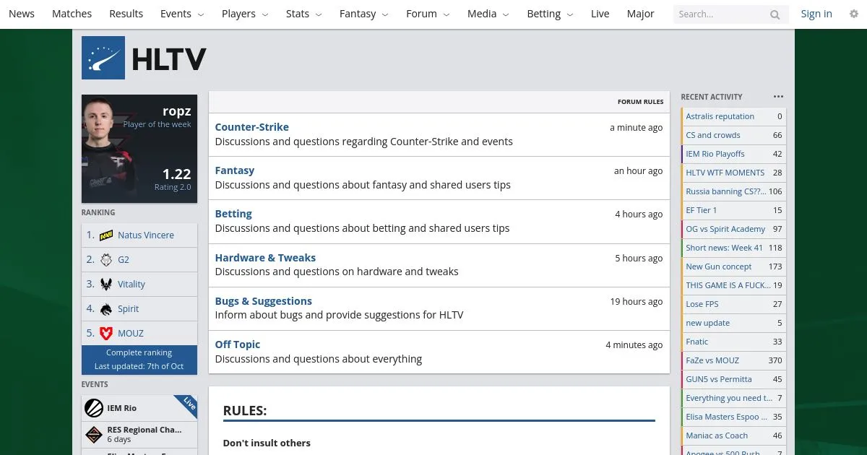Screen dimensions: 867x455
Task: Open the IEM Rio live event
Action: [x=139, y=408]
